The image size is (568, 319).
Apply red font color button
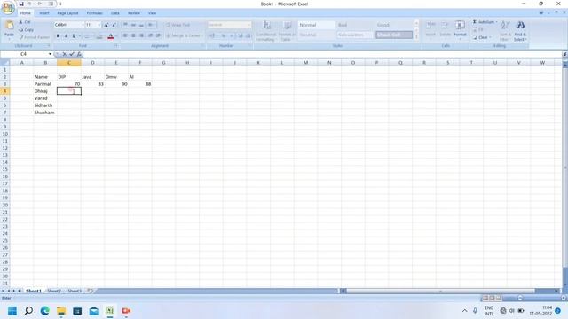click(x=111, y=36)
